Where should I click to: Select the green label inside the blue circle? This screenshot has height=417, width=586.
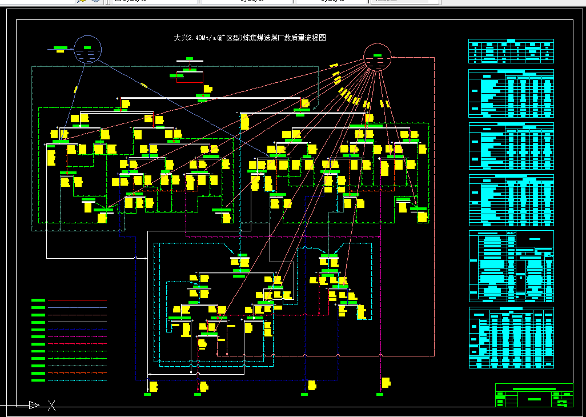pos(87,47)
